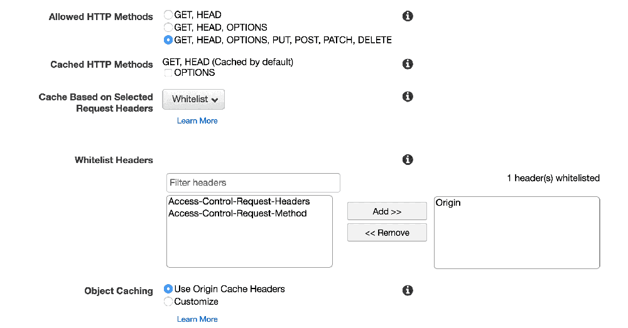Open the Whitelist dropdown
The image size is (628, 328).
(x=193, y=100)
